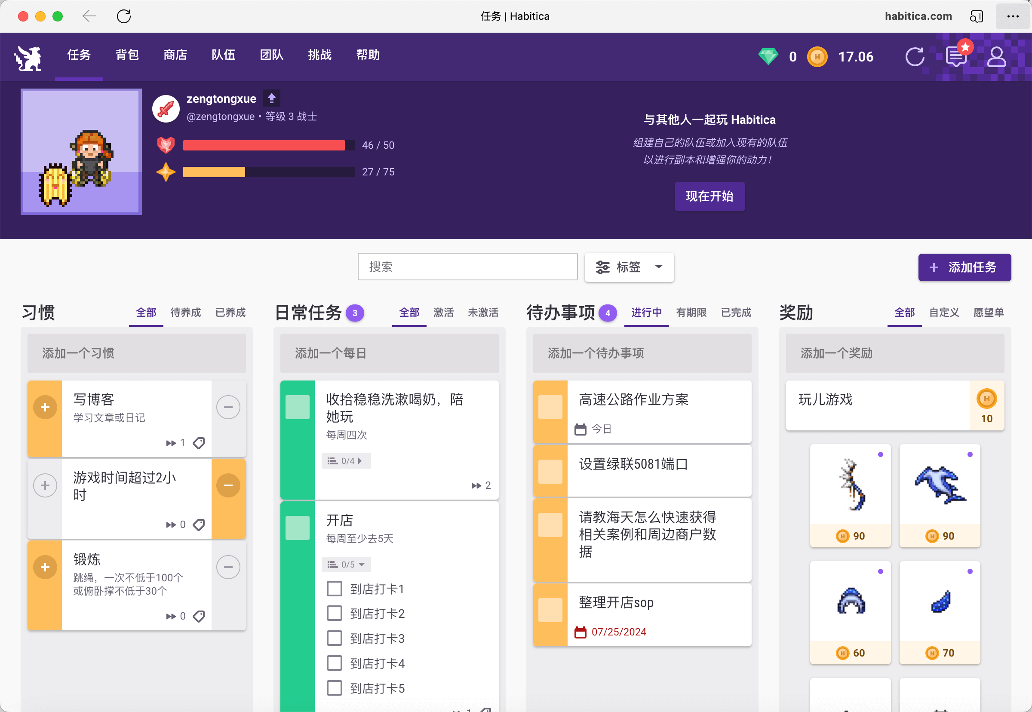Check off 到店打卡4

coord(334,663)
